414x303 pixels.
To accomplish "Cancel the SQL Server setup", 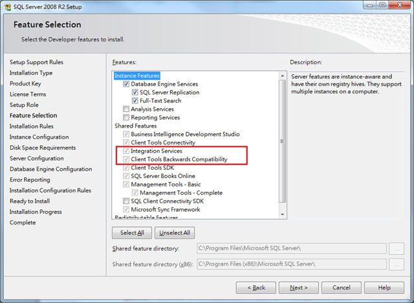I will point(342,287).
